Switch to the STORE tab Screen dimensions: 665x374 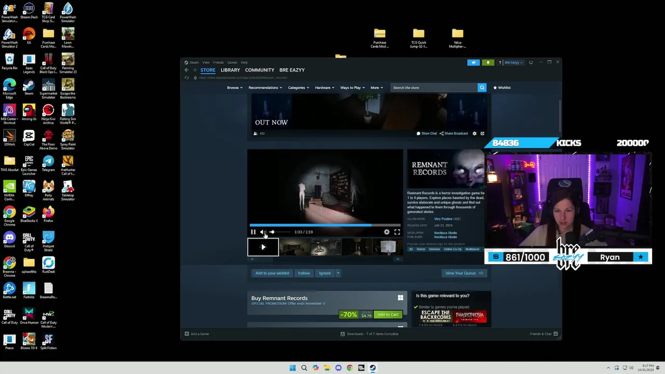point(208,70)
